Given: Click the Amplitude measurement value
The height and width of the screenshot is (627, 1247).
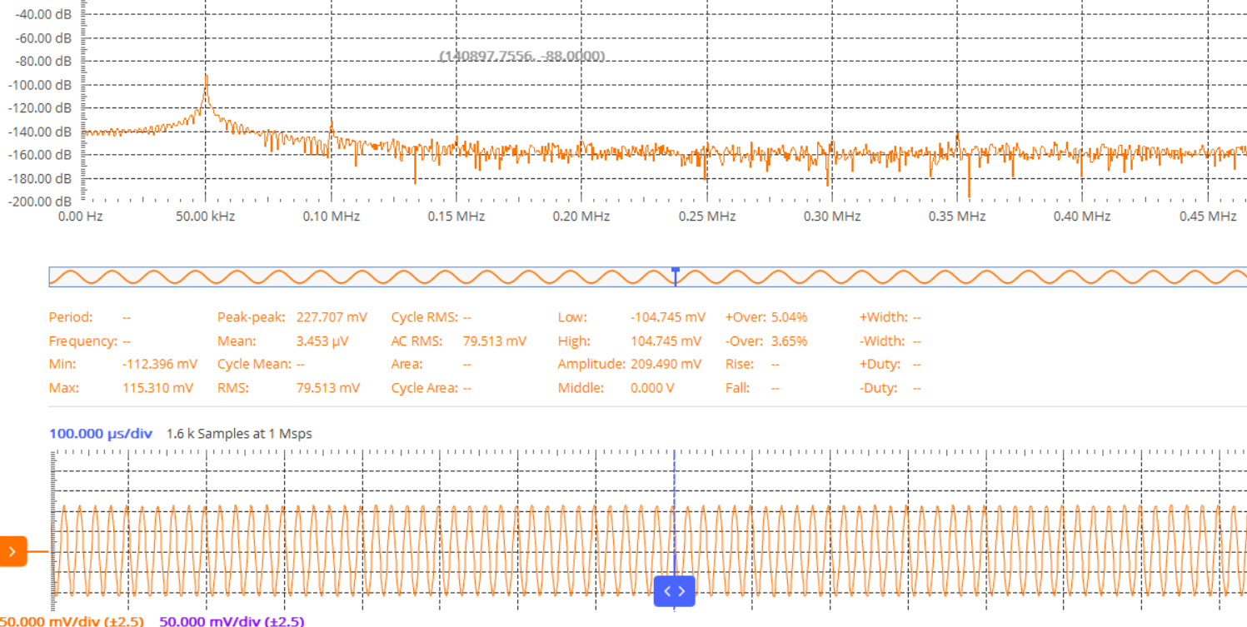Looking at the screenshot, I should (x=666, y=364).
